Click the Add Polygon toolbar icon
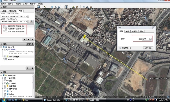 tap(52, 7)
